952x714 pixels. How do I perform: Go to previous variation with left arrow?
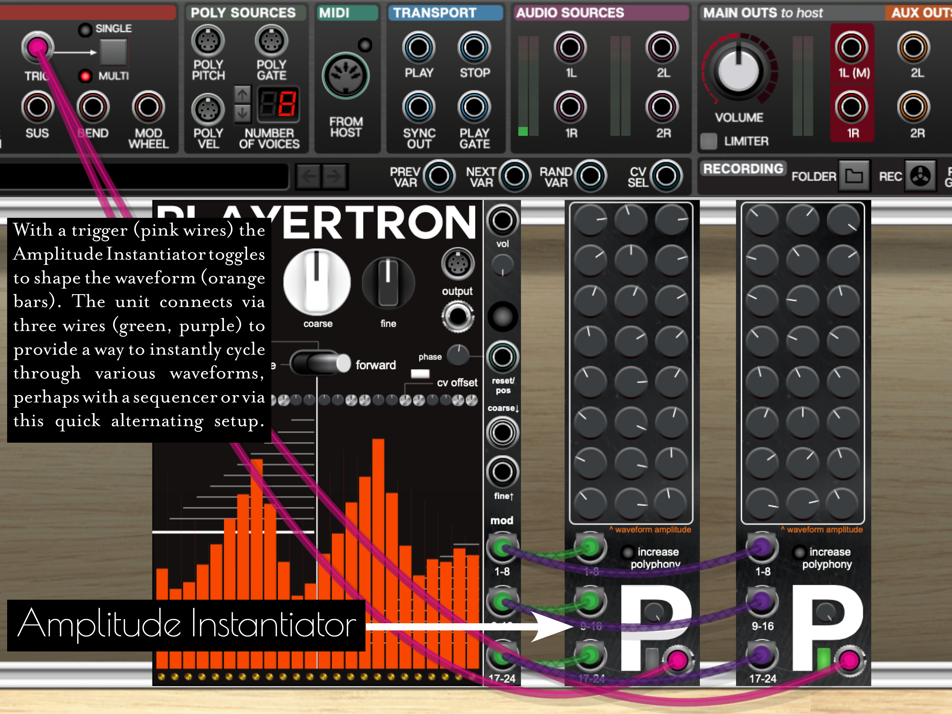[308, 176]
